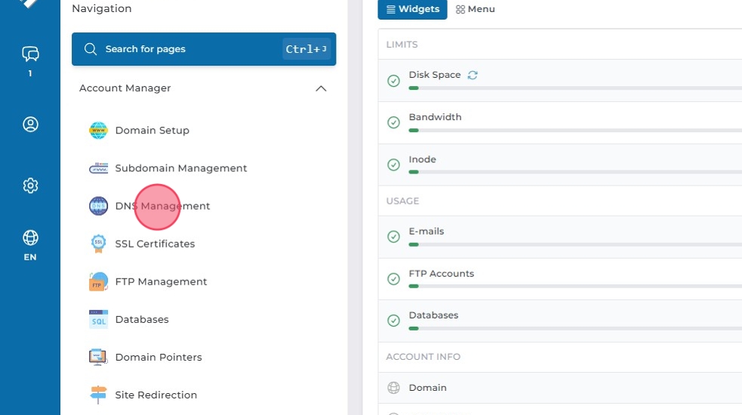Image resolution: width=742 pixels, height=415 pixels.
Task: Click the Inode green check icon
Action: pyautogui.click(x=393, y=164)
